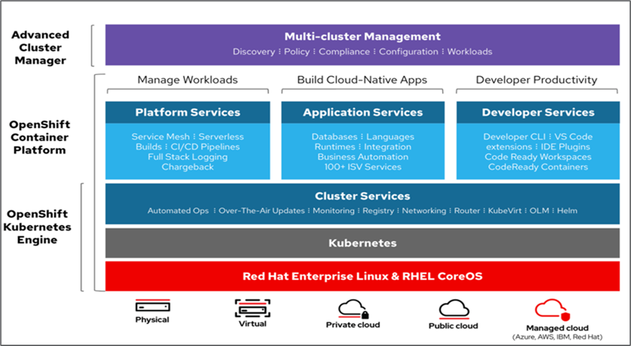The height and width of the screenshot is (346, 631).
Task: Click the OpenShift Kubernetes Engine label
Action: (37, 227)
